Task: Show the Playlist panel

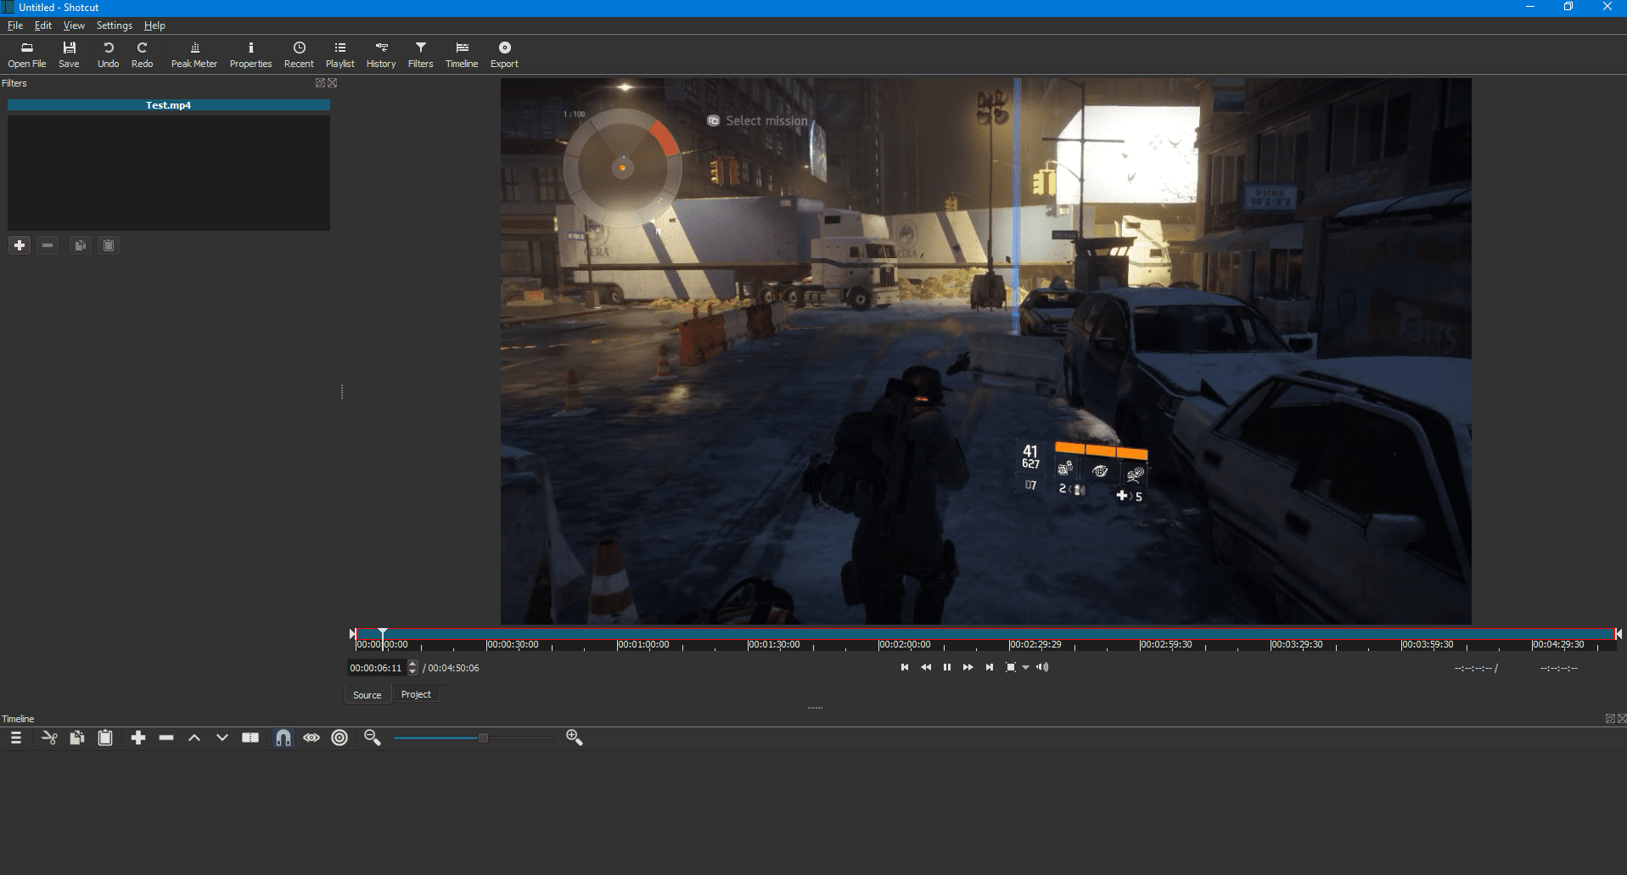Action: (x=339, y=54)
